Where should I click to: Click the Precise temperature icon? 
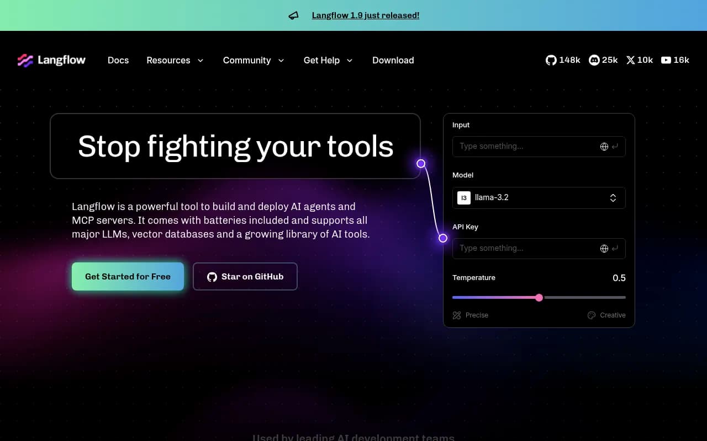point(457,315)
